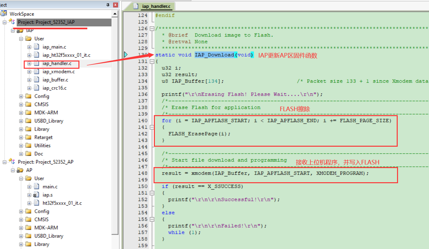This screenshot has height=249, width=429.
Task: Collapse the User folder under IAP target
Action: (21, 38)
